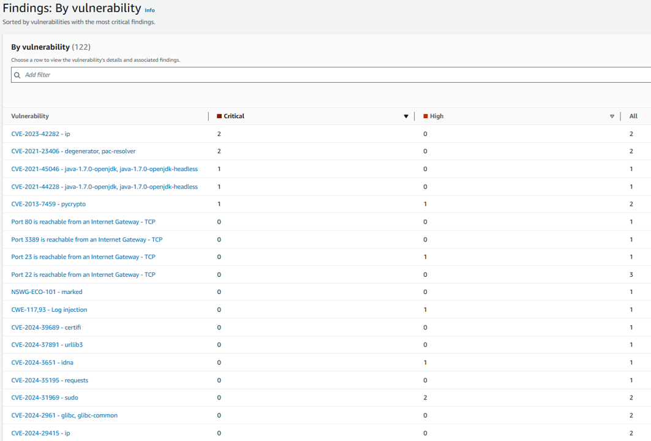This screenshot has width=651, height=441.
Task: View CVE-2021-44228 java openjdk details
Action: point(104,187)
